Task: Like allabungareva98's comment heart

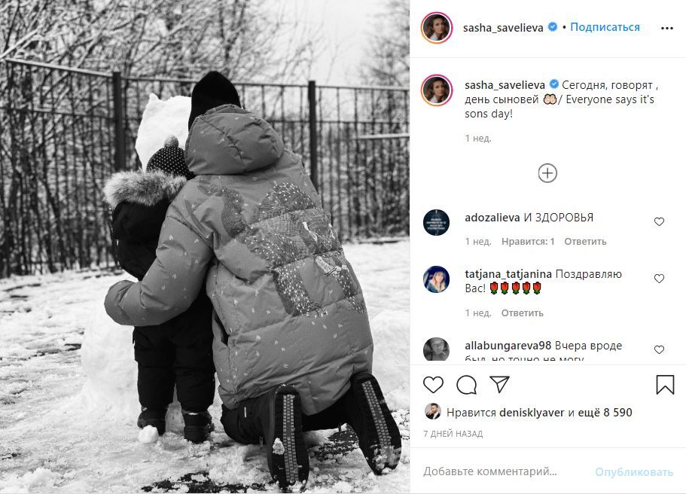Action: point(659,349)
